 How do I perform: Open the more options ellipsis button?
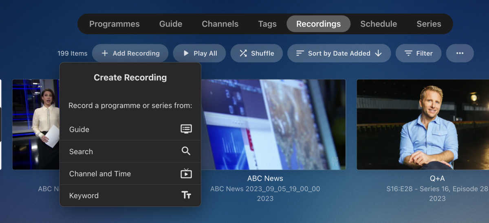[460, 53]
